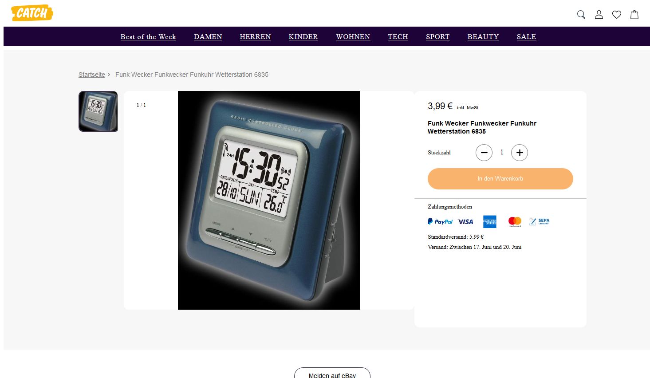Open the TECH category
Screen dimensions: 650x378
398,37
